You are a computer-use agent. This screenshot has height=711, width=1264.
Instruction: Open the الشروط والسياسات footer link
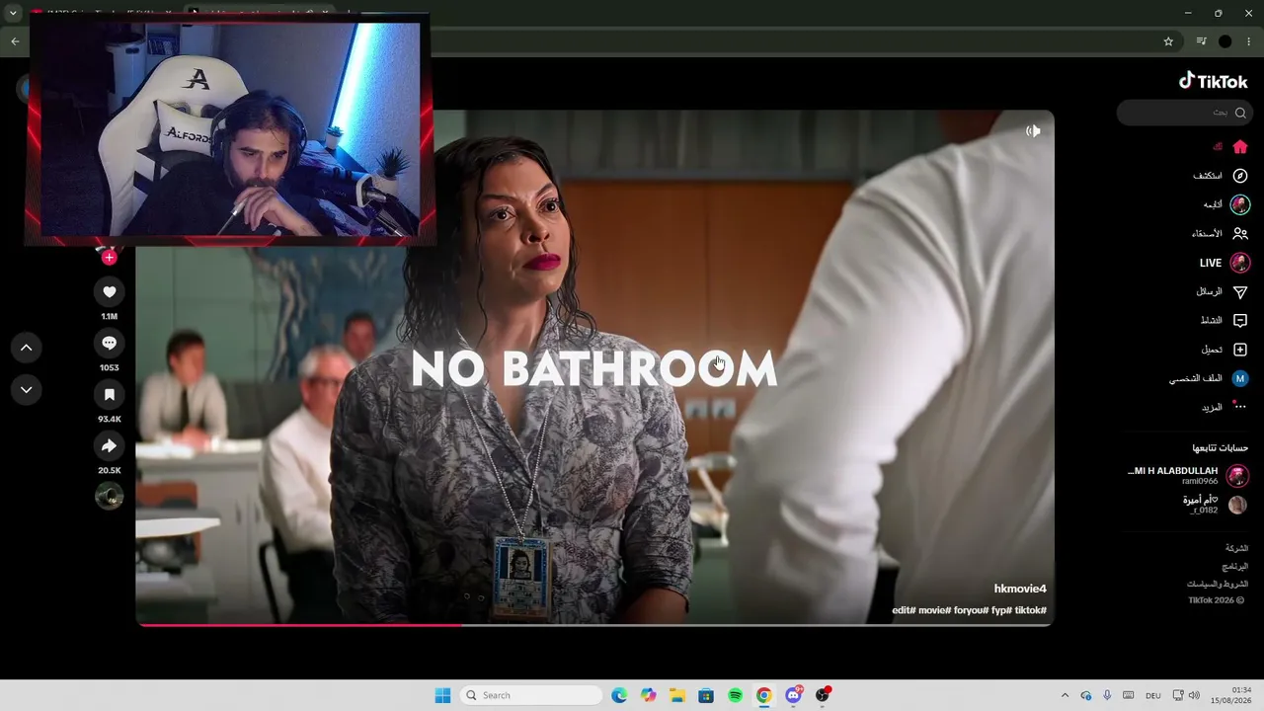[x=1218, y=585]
